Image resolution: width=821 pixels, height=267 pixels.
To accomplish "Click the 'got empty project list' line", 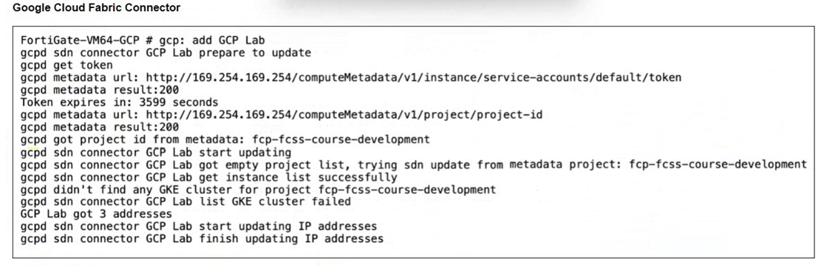I will pos(414,164).
